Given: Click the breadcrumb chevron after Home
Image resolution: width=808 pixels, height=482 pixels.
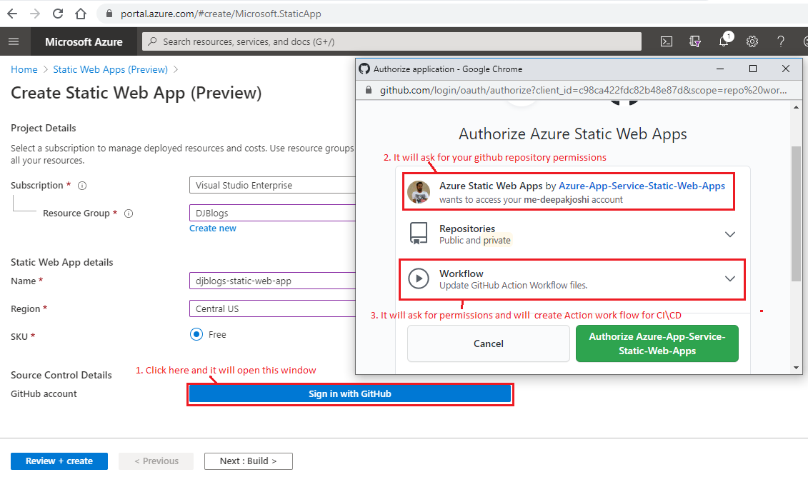Looking at the screenshot, I should pos(45,69).
